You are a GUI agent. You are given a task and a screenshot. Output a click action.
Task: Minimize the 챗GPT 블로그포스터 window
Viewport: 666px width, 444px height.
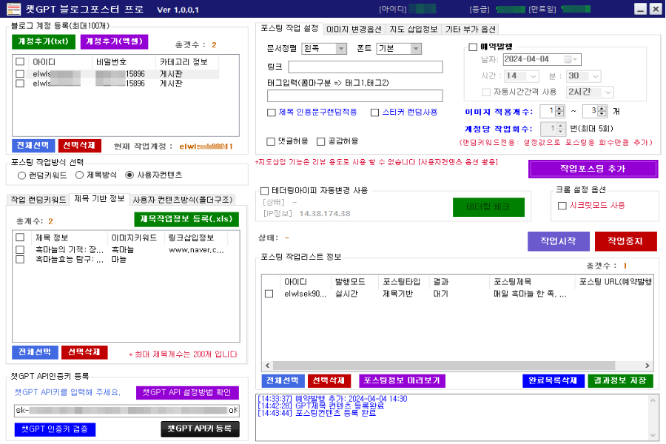pos(640,9)
